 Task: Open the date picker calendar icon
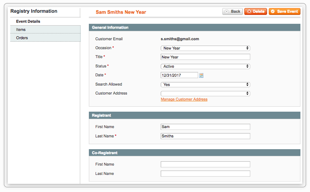(x=201, y=75)
